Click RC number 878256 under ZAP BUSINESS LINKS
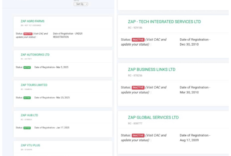Screen dimensions: 231x156 point(135,76)
